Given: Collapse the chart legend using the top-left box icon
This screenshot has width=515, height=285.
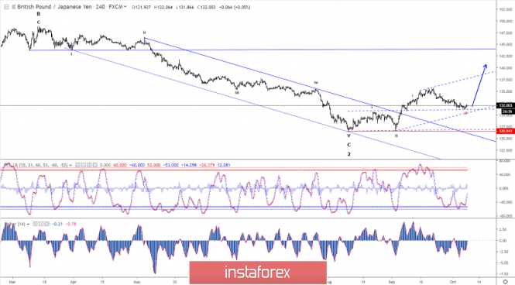Looking at the screenshot, I should click(6, 7).
